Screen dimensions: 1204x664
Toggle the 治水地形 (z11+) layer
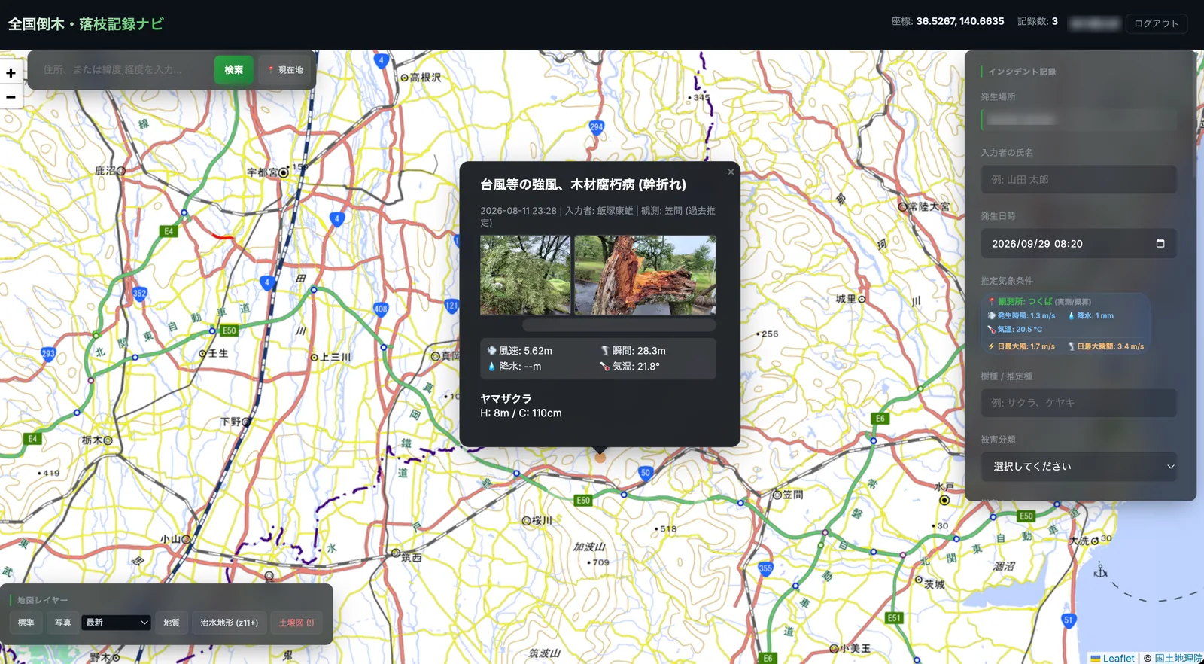pyautogui.click(x=229, y=623)
